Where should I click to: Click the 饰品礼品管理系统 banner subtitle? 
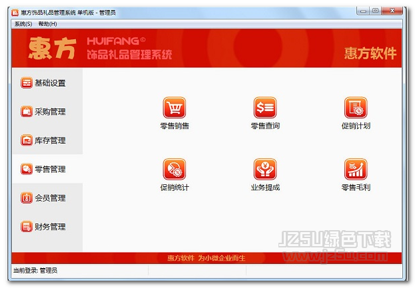(129, 55)
